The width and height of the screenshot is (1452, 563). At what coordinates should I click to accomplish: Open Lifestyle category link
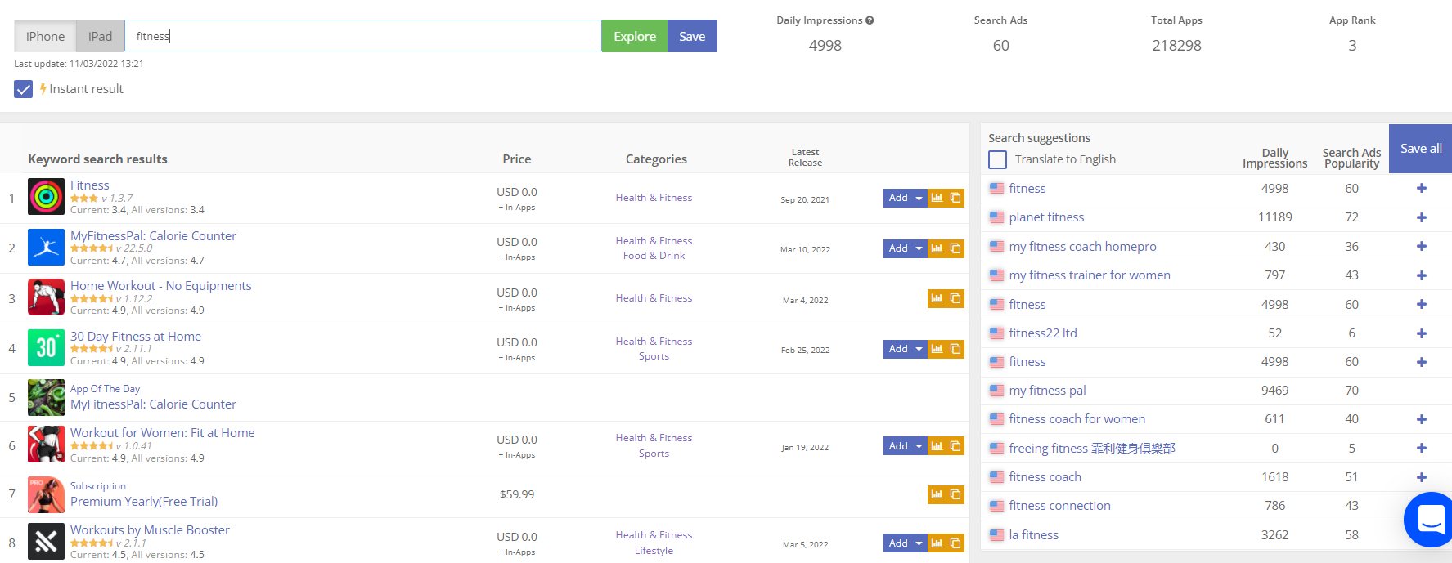coord(654,551)
